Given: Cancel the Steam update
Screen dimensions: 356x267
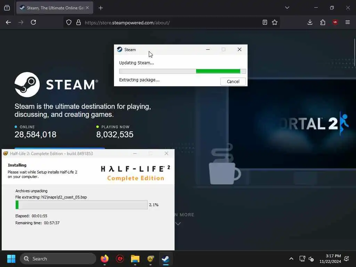Looking at the screenshot, I should (233, 81).
